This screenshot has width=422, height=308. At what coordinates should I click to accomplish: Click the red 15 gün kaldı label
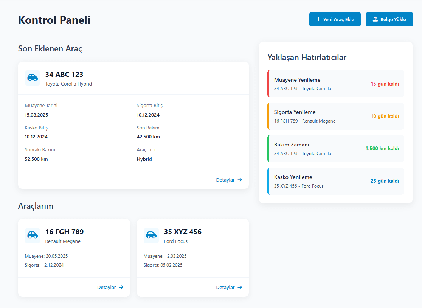coord(385,84)
